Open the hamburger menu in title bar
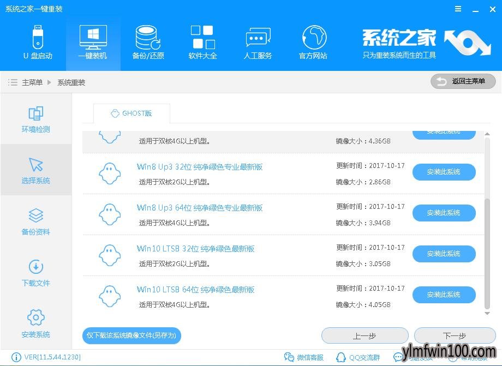The width and height of the screenshot is (502, 366). point(458,9)
